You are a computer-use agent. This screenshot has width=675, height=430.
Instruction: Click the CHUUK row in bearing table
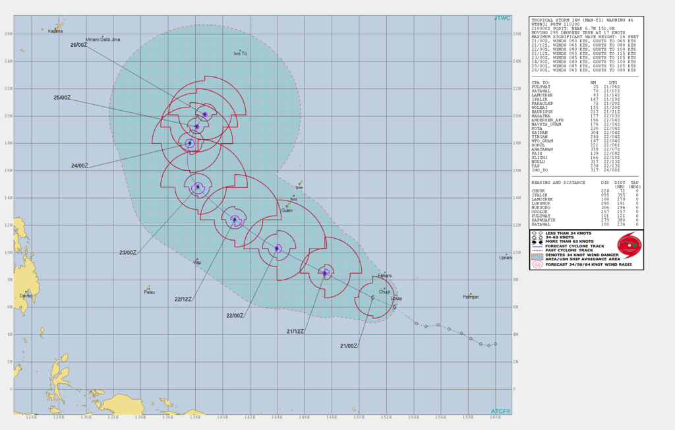(585, 191)
